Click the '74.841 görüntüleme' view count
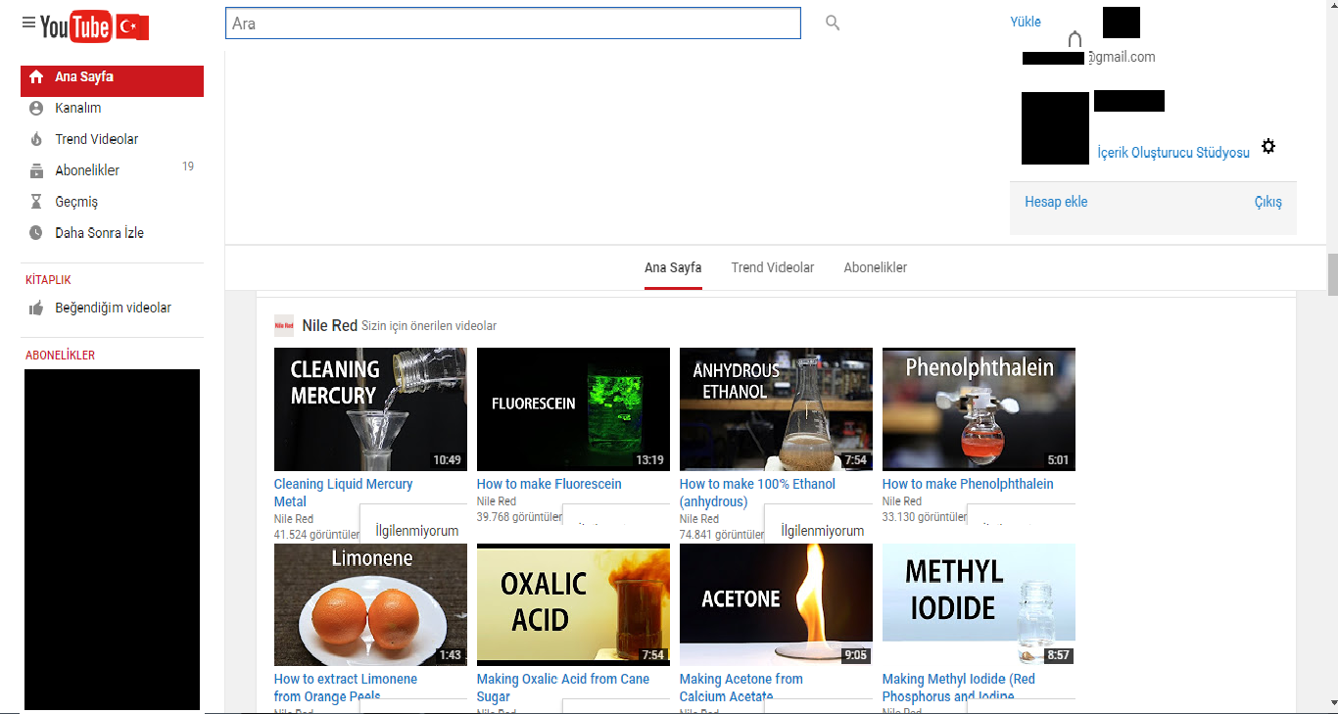This screenshot has width=1338, height=714. point(723,535)
